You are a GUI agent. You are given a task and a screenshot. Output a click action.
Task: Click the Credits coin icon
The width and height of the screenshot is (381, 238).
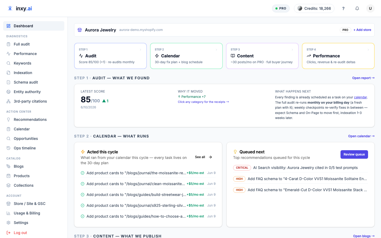coord(300,8)
